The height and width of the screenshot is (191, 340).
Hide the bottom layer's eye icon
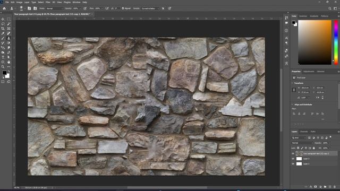pos(293,164)
